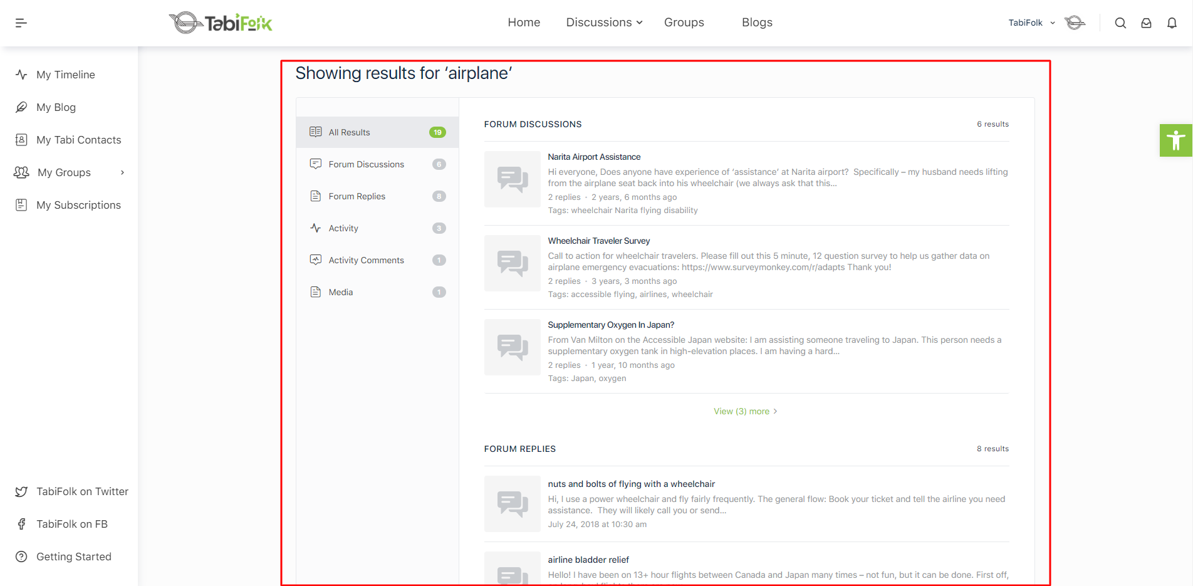Select the All Results filter tab
Image resolution: width=1193 pixels, height=586 pixels.
tap(378, 132)
